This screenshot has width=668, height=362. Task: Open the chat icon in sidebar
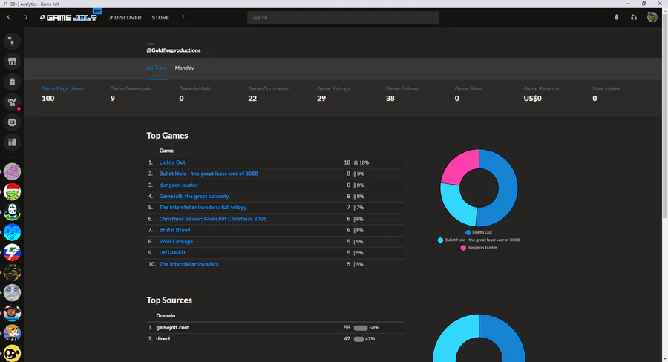click(x=12, y=42)
